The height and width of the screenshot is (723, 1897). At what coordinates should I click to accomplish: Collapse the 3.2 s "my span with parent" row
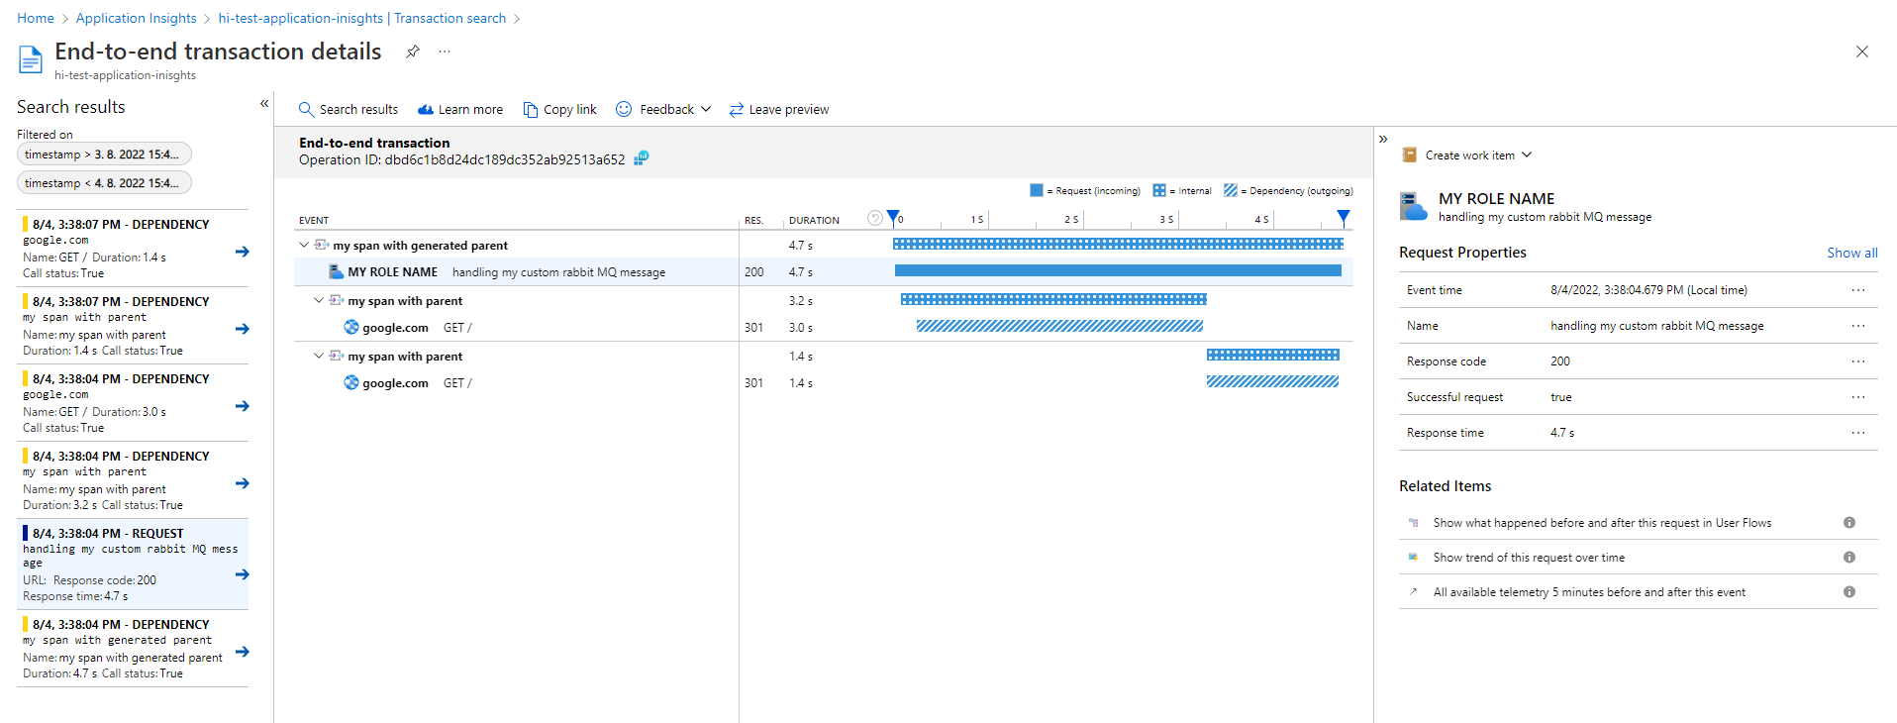(319, 301)
